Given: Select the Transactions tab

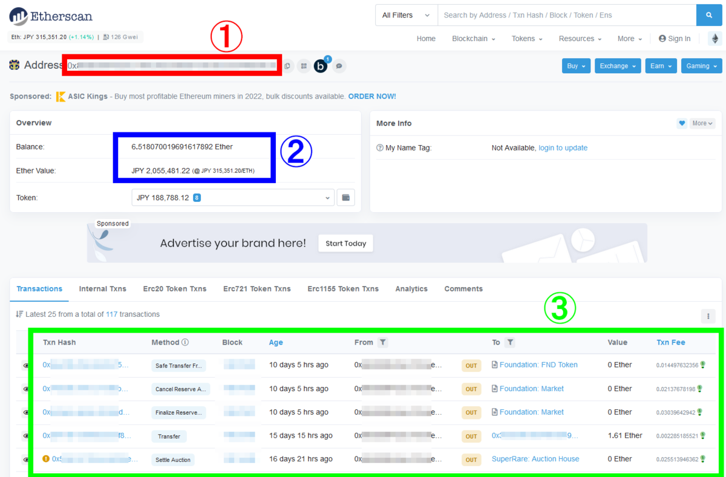Looking at the screenshot, I should click(39, 289).
